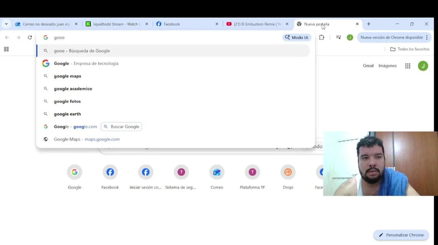Switch to El Embustero Remix YouTube tab
The height and width of the screenshot is (245, 438).
(258, 24)
